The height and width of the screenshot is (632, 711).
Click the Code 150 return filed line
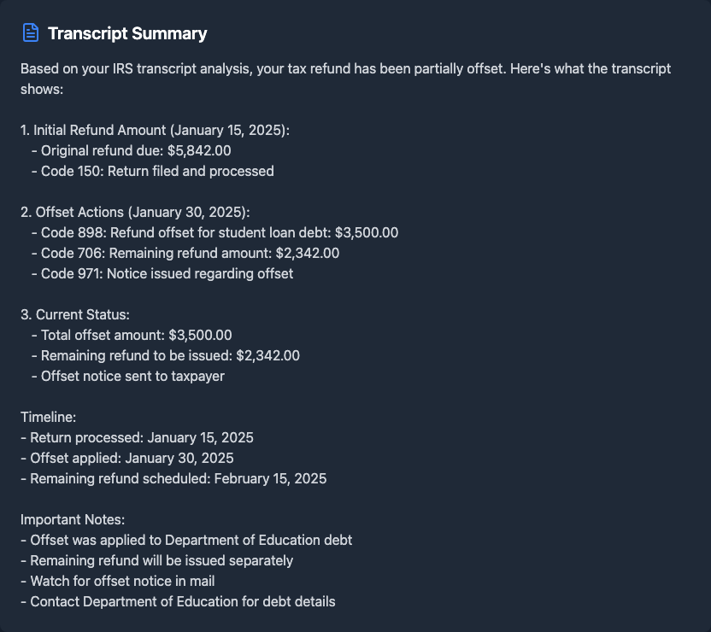157,171
